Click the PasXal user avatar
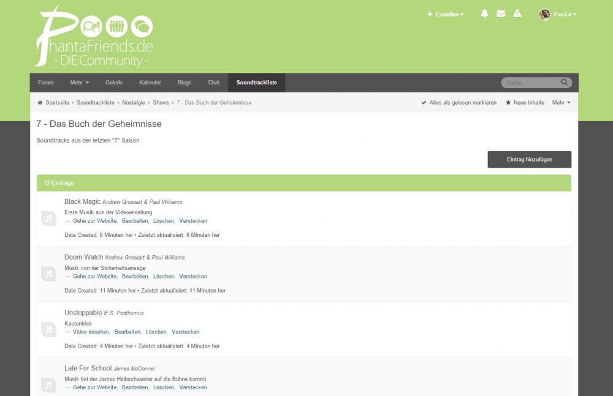Image resolution: width=613 pixels, height=396 pixels. (544, 15)
